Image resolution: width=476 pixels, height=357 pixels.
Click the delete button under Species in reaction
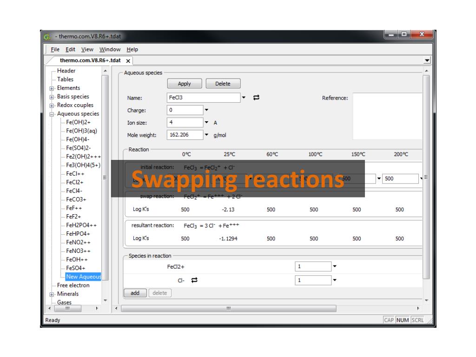[160, 293]
